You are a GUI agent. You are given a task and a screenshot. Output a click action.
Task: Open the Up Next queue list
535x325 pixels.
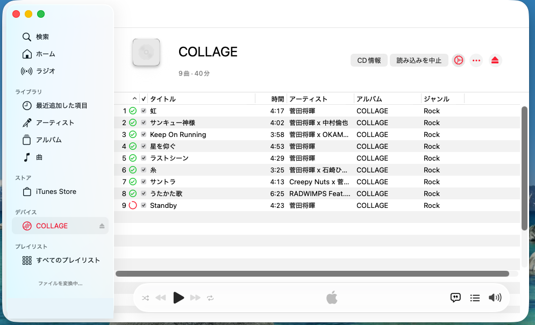pyautogui.click(x=475, y=298)
